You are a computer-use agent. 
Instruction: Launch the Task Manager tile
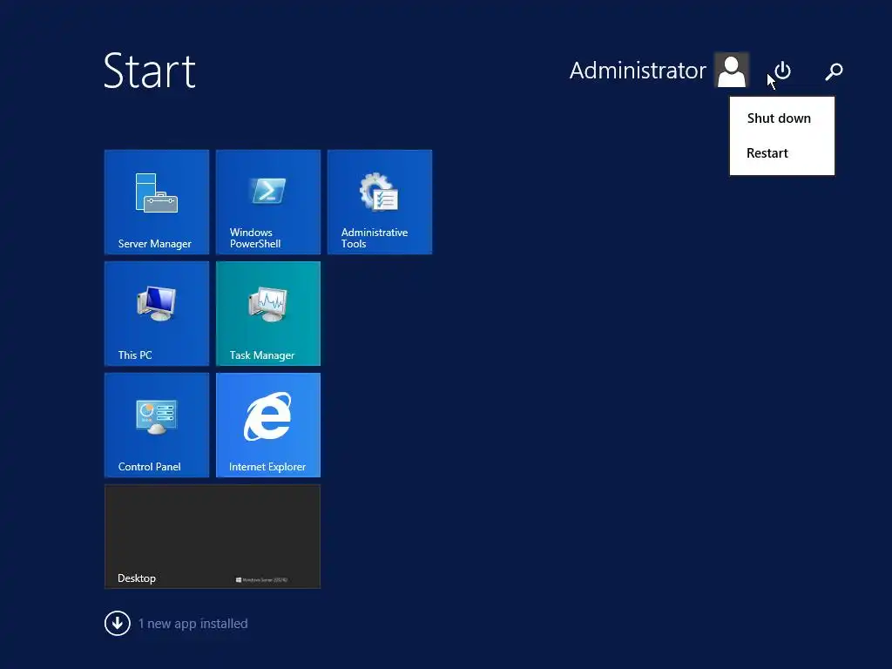[268, 314]
